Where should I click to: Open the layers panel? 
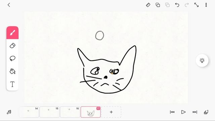click(x=206, y=112)
